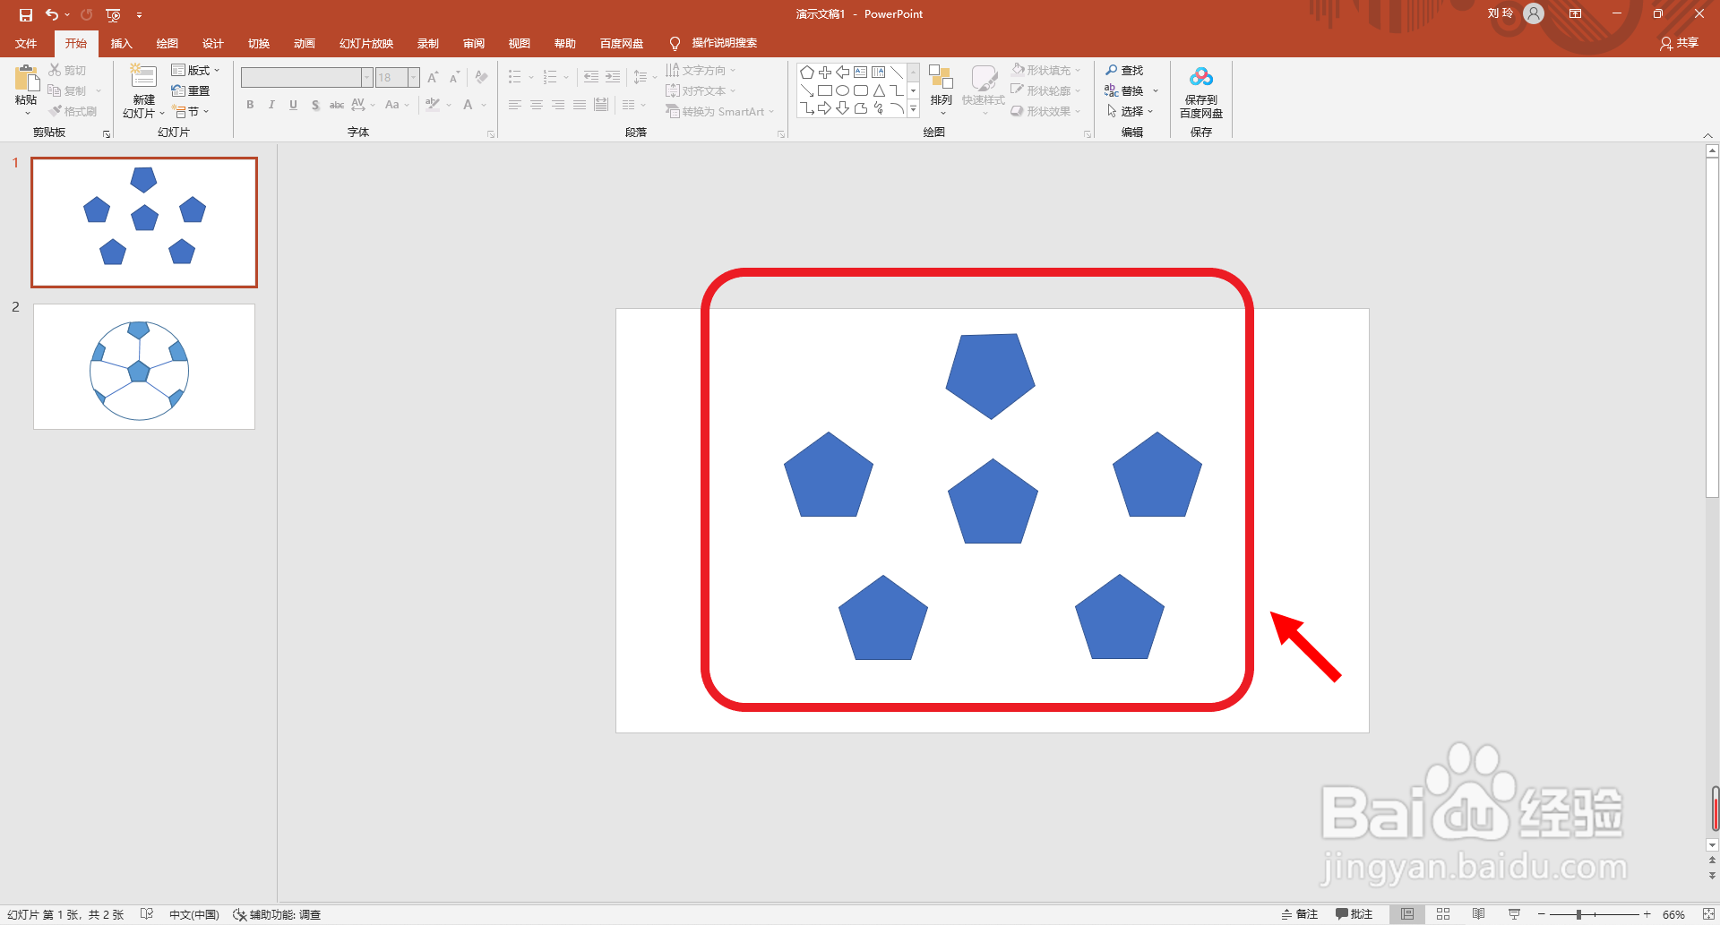The width and height of the screenshot is (1720, 925).
Task: Open the font name combo box dropdown
Action: [367, 77]
